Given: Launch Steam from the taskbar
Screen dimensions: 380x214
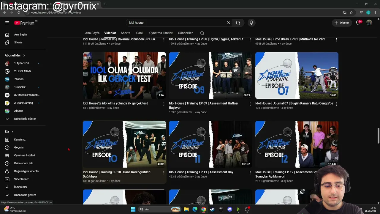Looking at the screenshot, I should [x=212, y=209].
